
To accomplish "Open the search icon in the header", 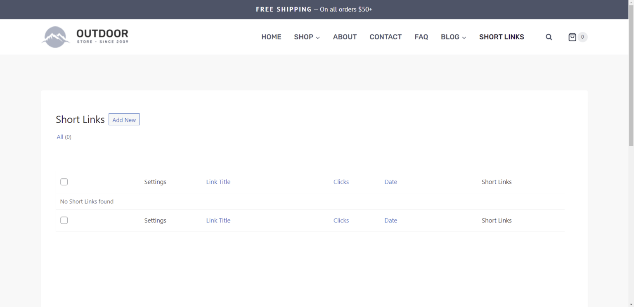I will [549, 37].
